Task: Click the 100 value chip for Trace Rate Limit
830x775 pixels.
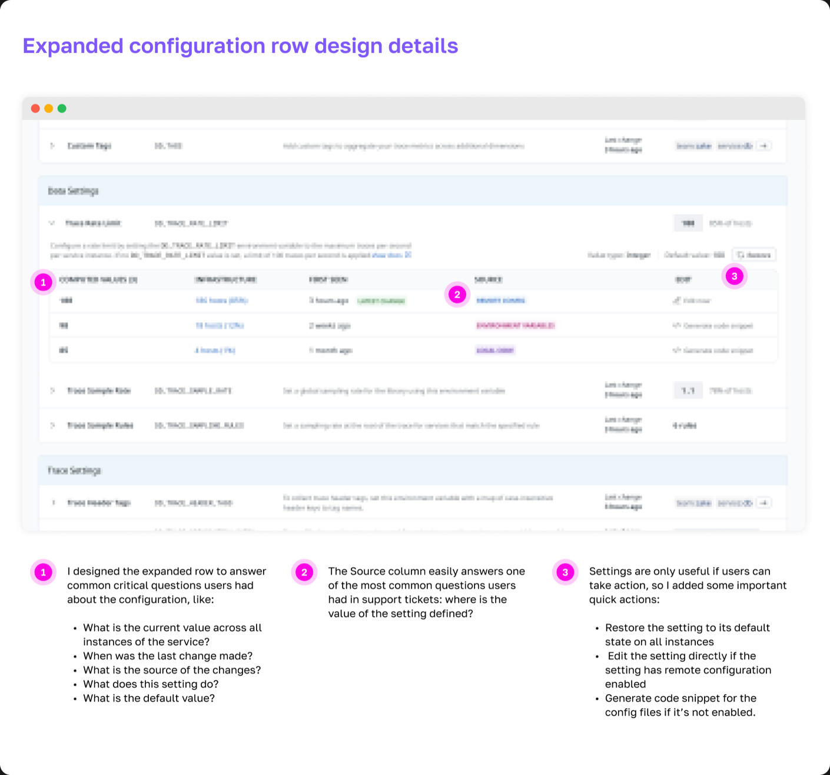Action: click(x=688, y=223)
